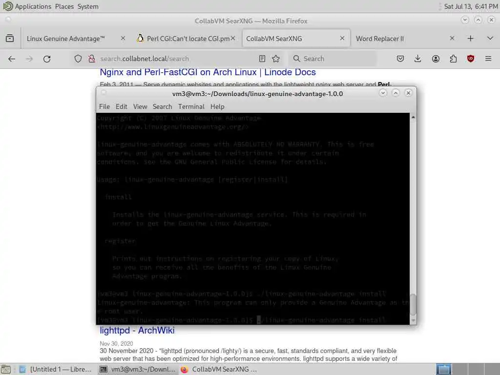Open terminal Edit menu
The width and height of the screenshot is (500, 375).
pos(121,106)
